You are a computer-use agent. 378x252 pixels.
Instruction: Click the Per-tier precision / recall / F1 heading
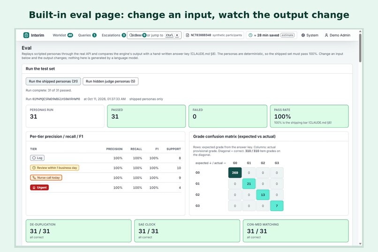point(56,137)
